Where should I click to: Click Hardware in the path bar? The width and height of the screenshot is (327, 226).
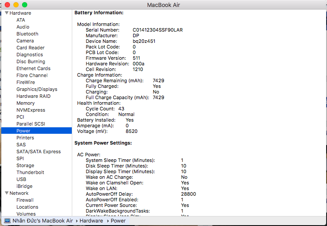[91, 221]
